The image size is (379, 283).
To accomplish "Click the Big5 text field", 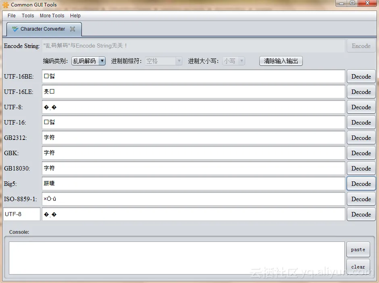I will pos(194,183).
